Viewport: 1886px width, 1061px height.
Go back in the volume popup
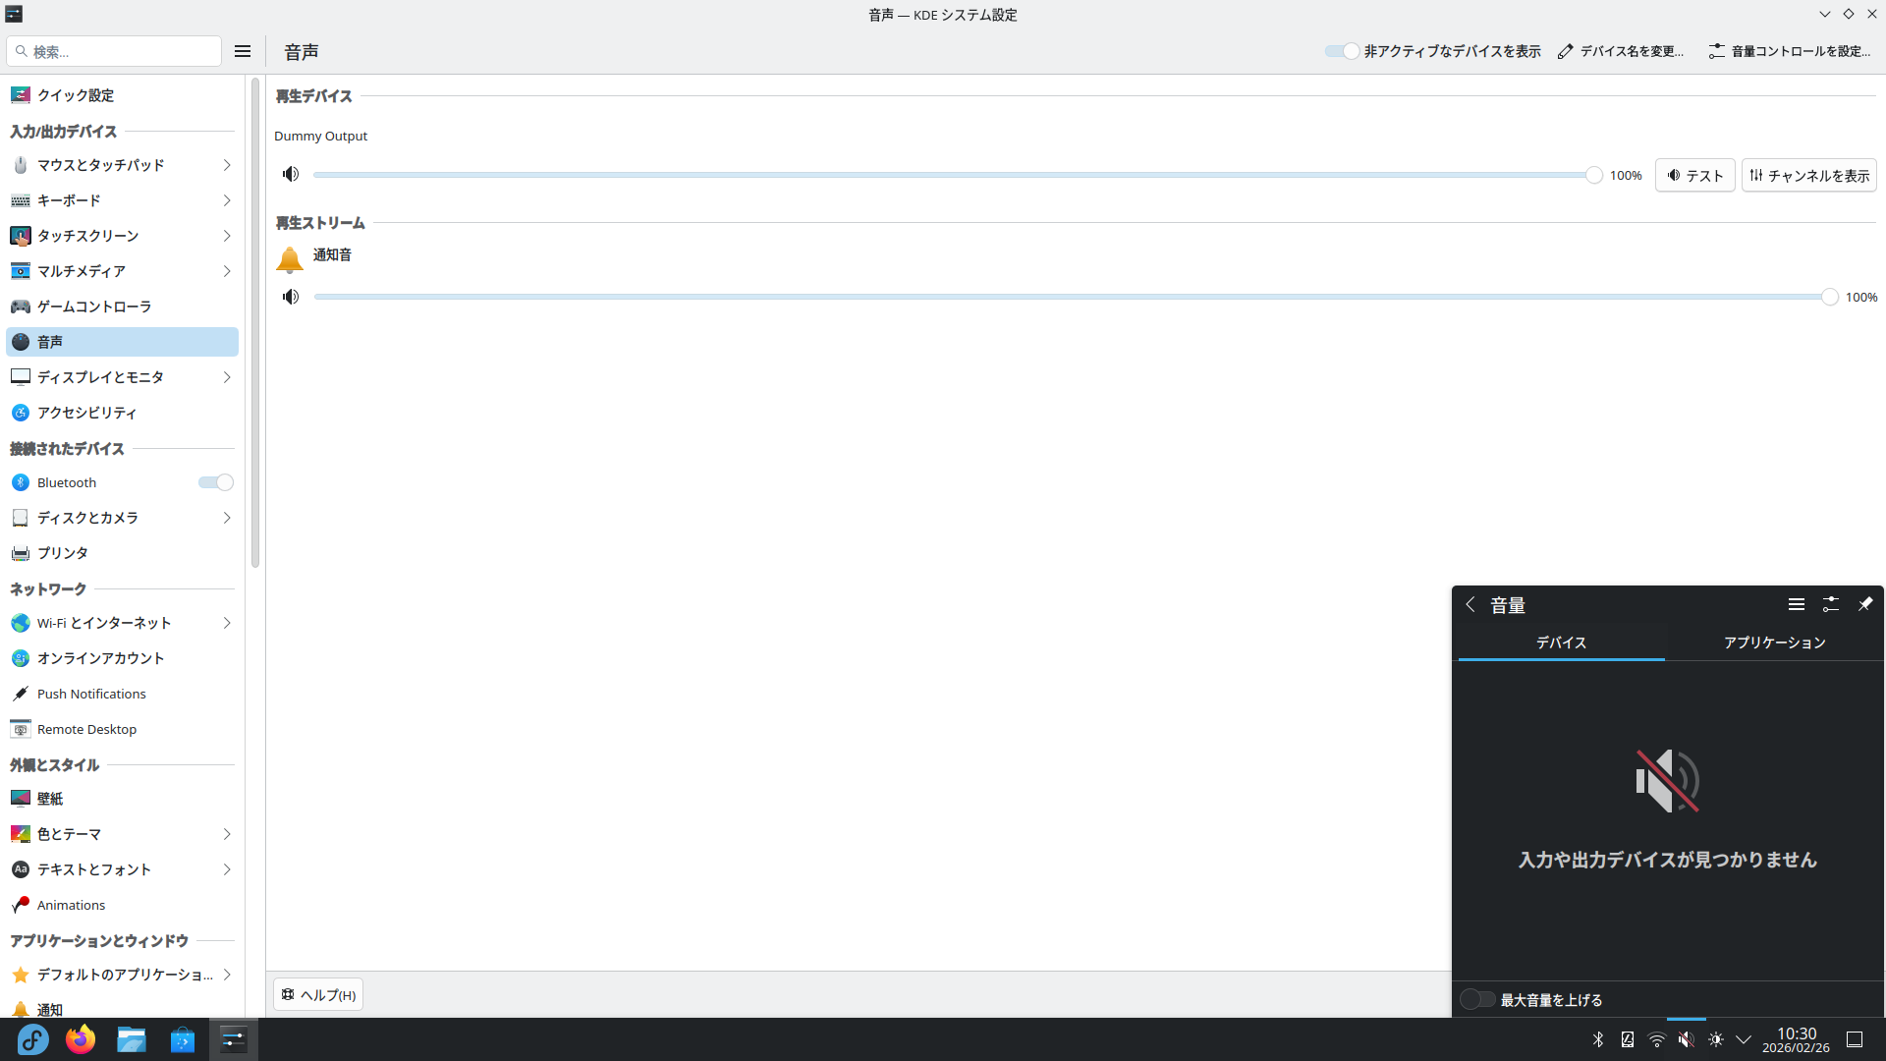(1470, 604)
